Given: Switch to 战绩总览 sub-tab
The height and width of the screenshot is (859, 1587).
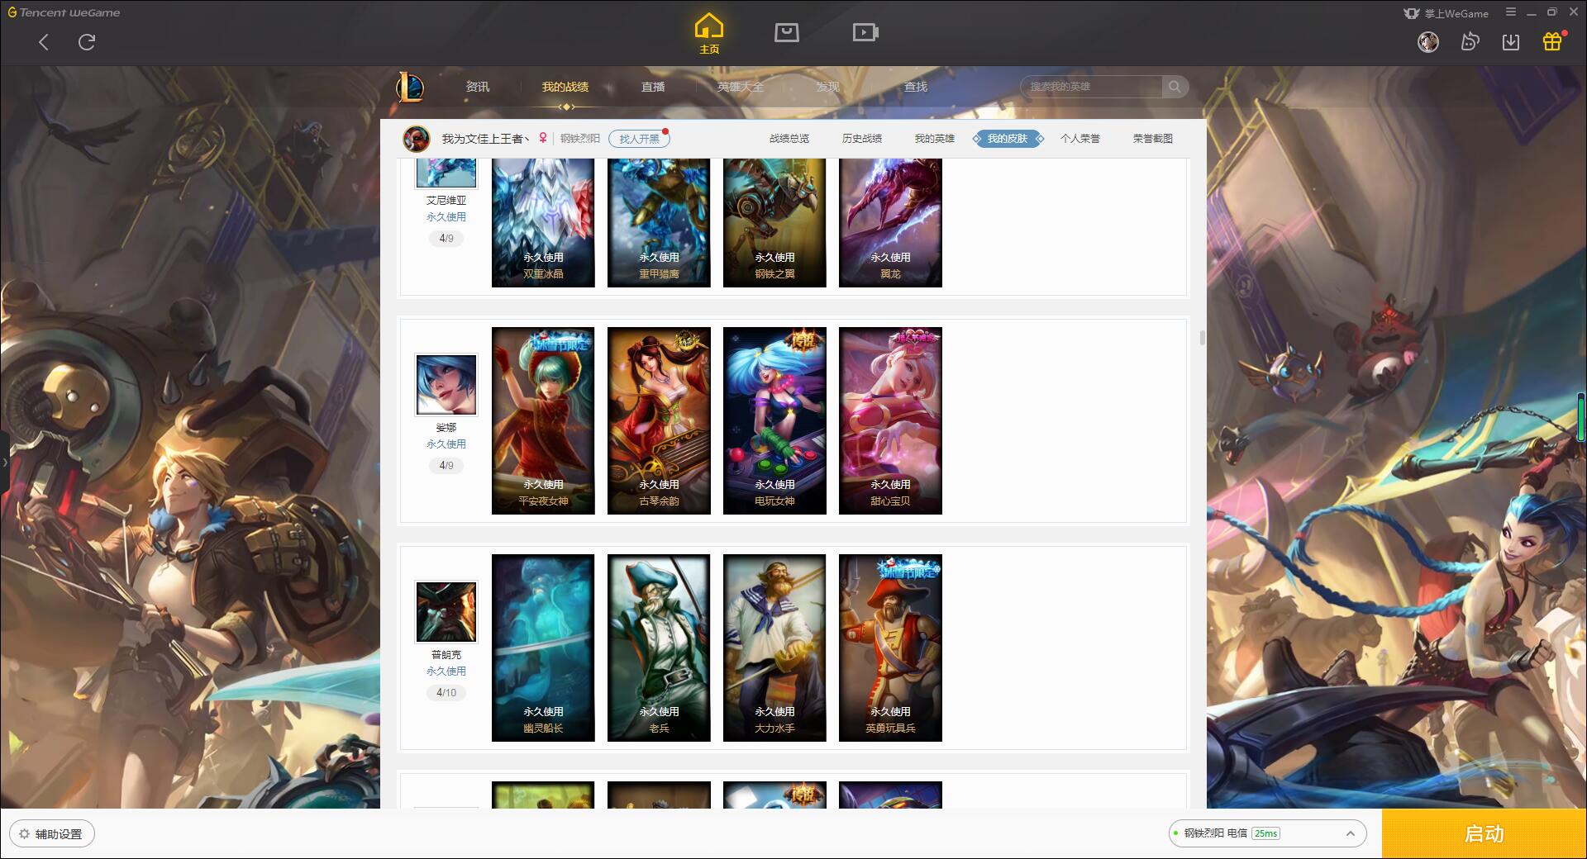Looking at the screenshot, I should [x=789, y=139].
